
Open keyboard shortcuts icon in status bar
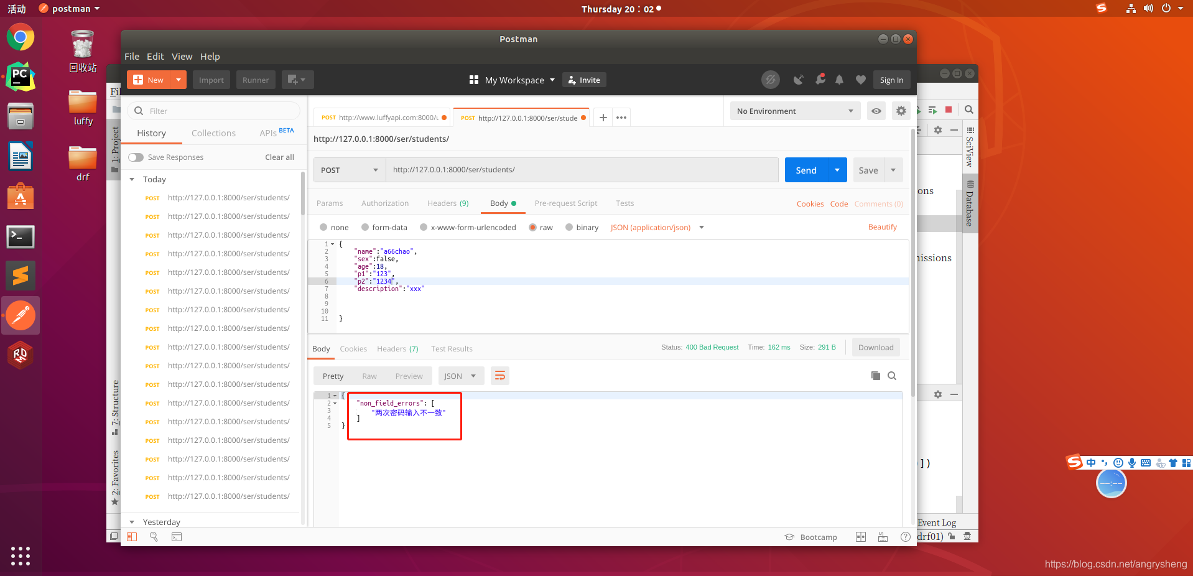click(883, 537)
